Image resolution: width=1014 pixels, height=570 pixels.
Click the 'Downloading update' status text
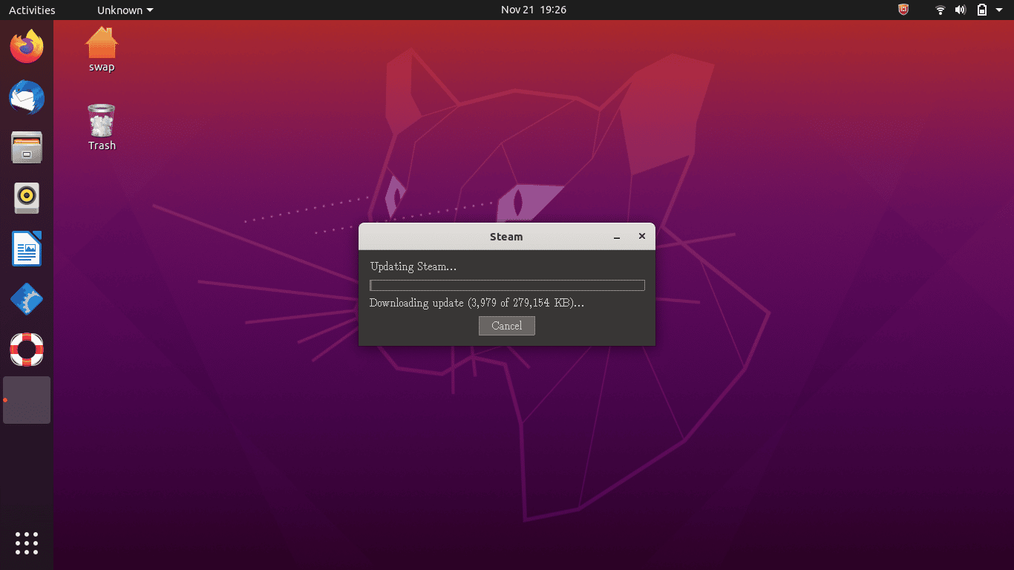click(x=477, y=303)
